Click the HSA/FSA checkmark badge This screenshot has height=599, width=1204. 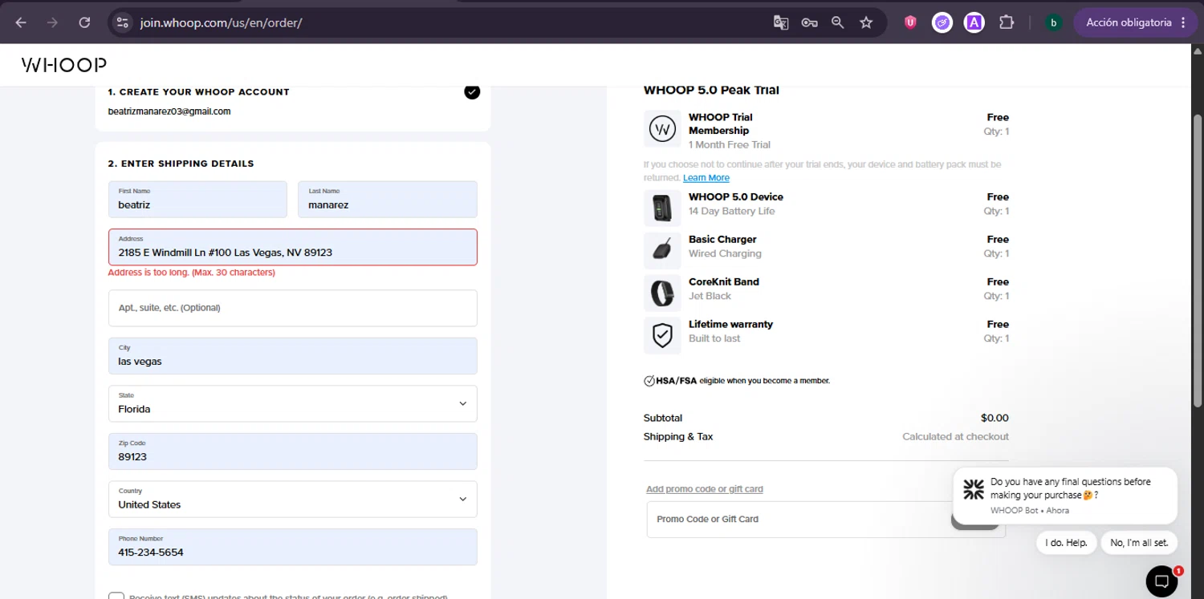649,381
